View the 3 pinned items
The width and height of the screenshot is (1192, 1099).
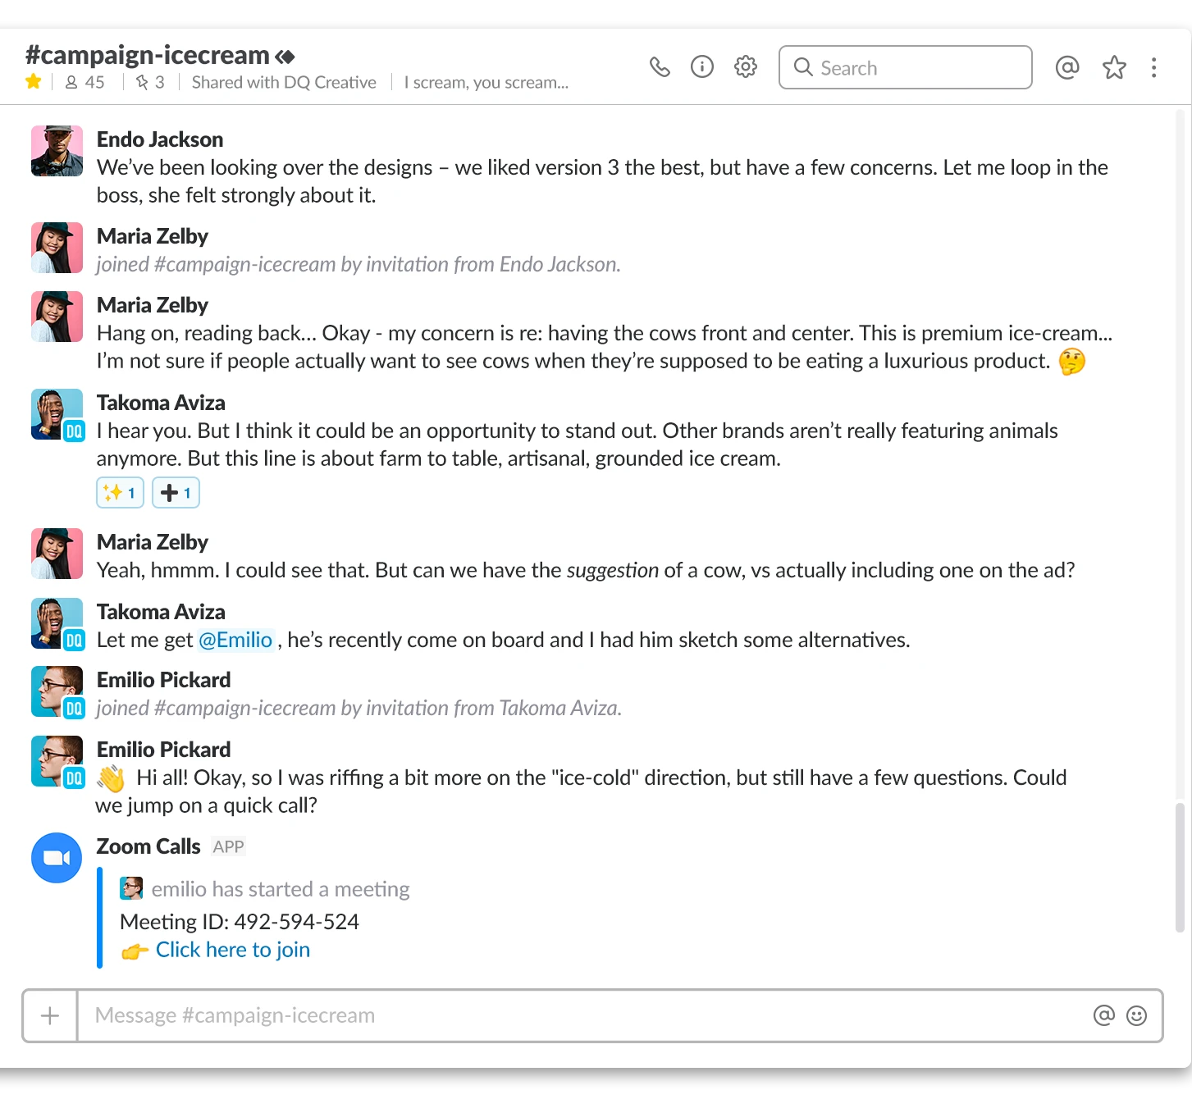click(150, 82)
